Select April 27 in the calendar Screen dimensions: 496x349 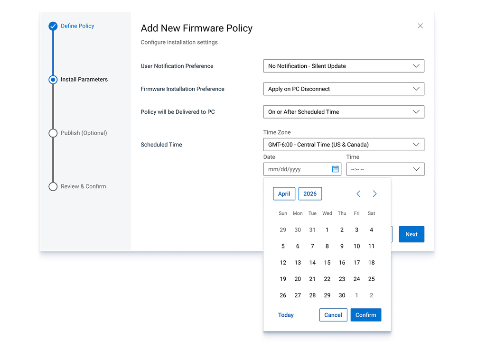point(298,295)
